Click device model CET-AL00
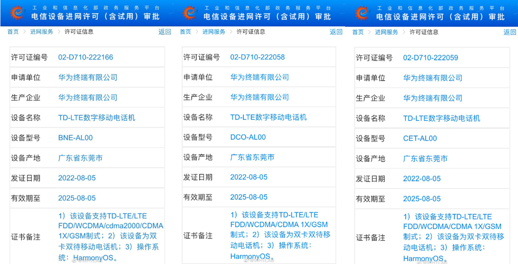 420,139
